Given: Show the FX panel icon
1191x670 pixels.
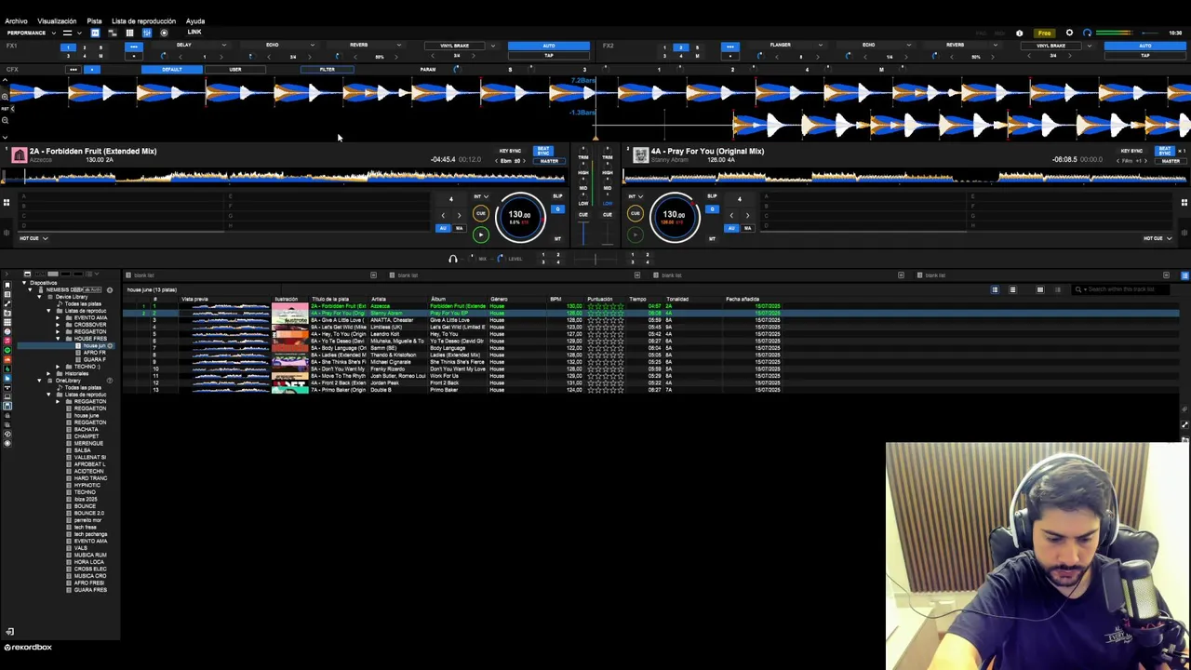Looking at the screenshot, I should 95,33.
